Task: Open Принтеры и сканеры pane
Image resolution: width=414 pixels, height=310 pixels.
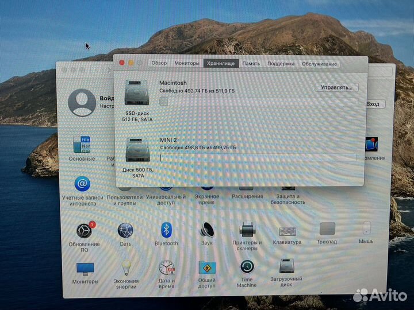Action: pyautogui.click(x=247, y=229)
